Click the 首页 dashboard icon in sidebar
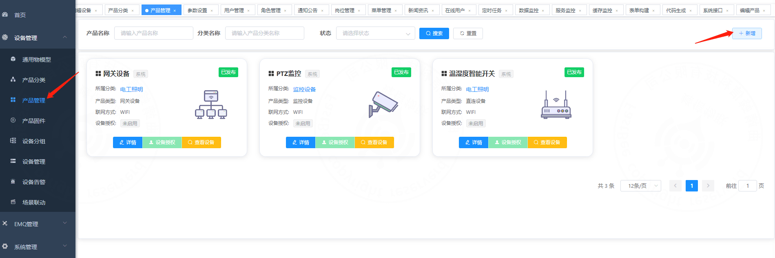 click(x=5, y=14)
